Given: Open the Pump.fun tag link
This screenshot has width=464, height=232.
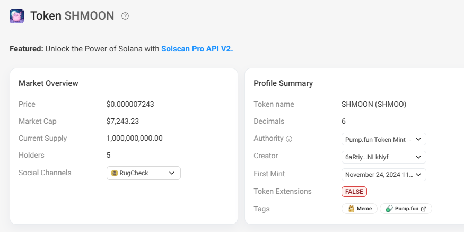Looking at the screenshot, I should pyautogui.click(x=406, y=209).
